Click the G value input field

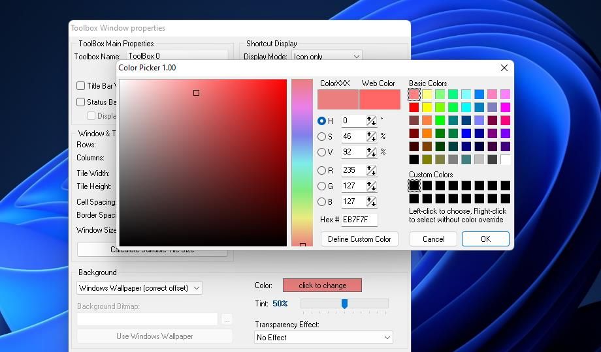coord(353,186)
